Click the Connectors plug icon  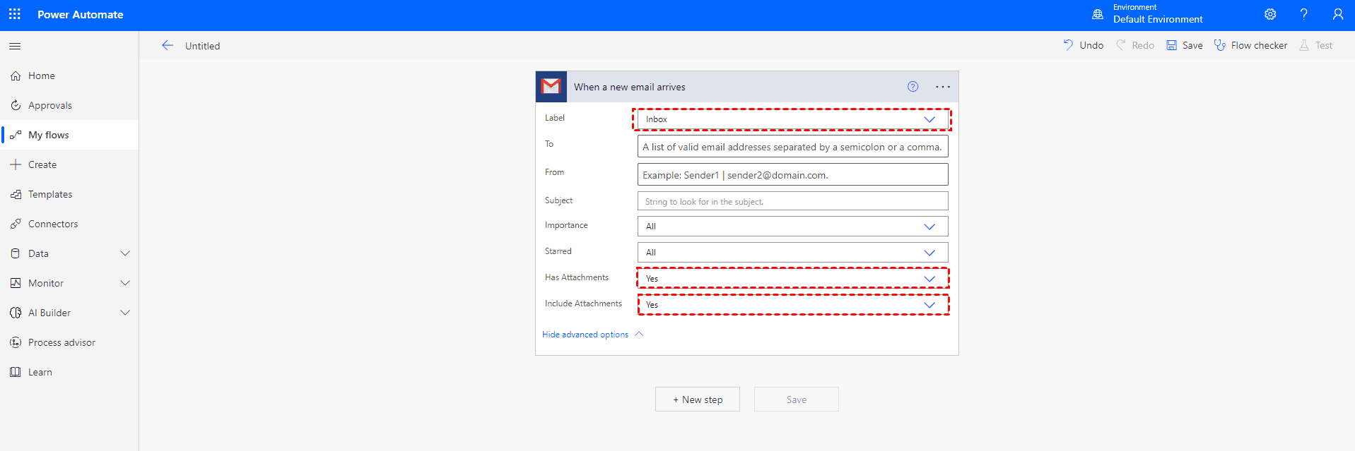click(16, 224)
